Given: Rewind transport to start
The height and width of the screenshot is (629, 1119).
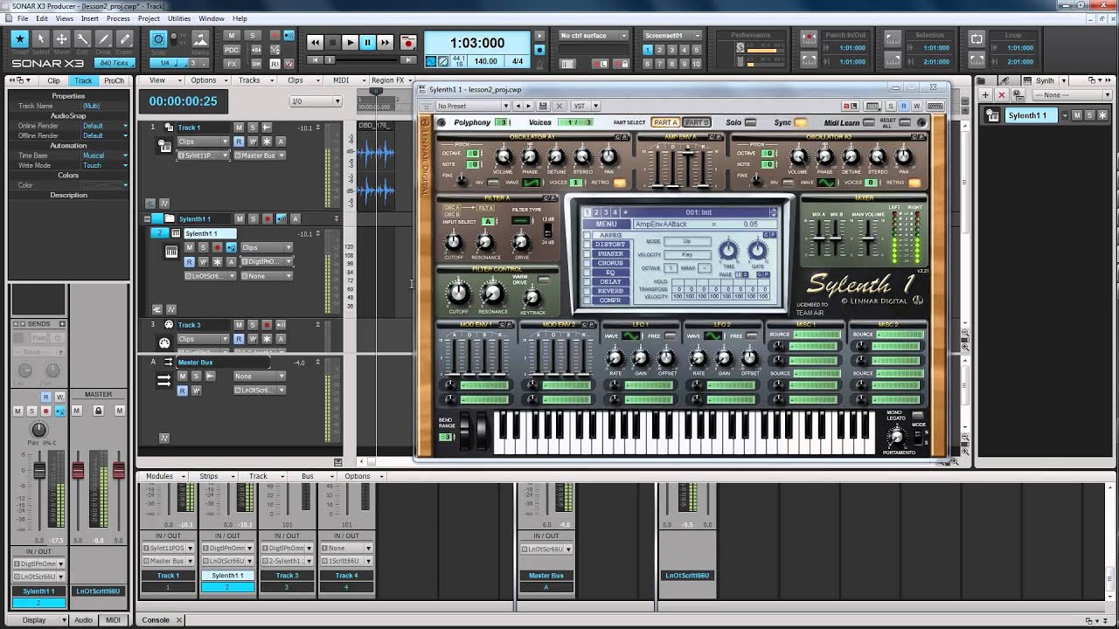Looking at the screenshot, I should pos(315,42).
